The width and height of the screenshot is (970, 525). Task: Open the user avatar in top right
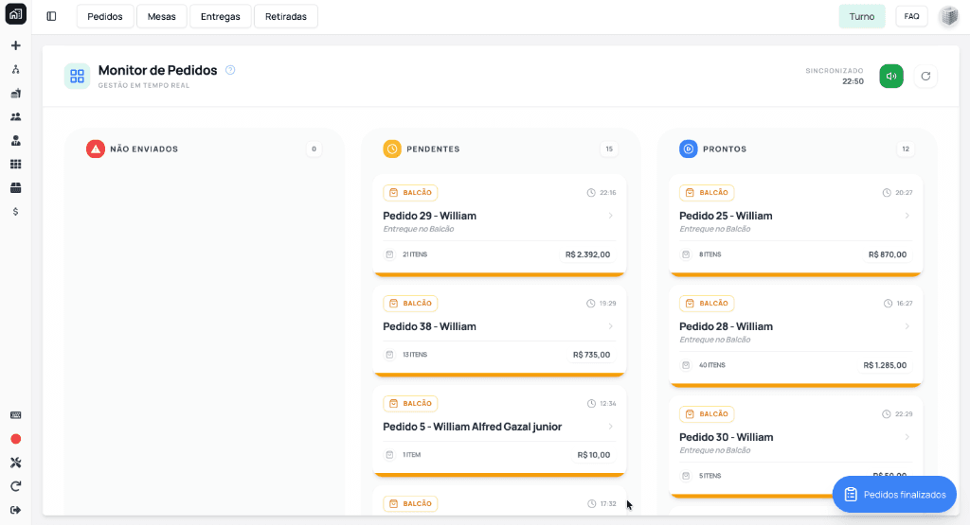click(x=949, y=17)
